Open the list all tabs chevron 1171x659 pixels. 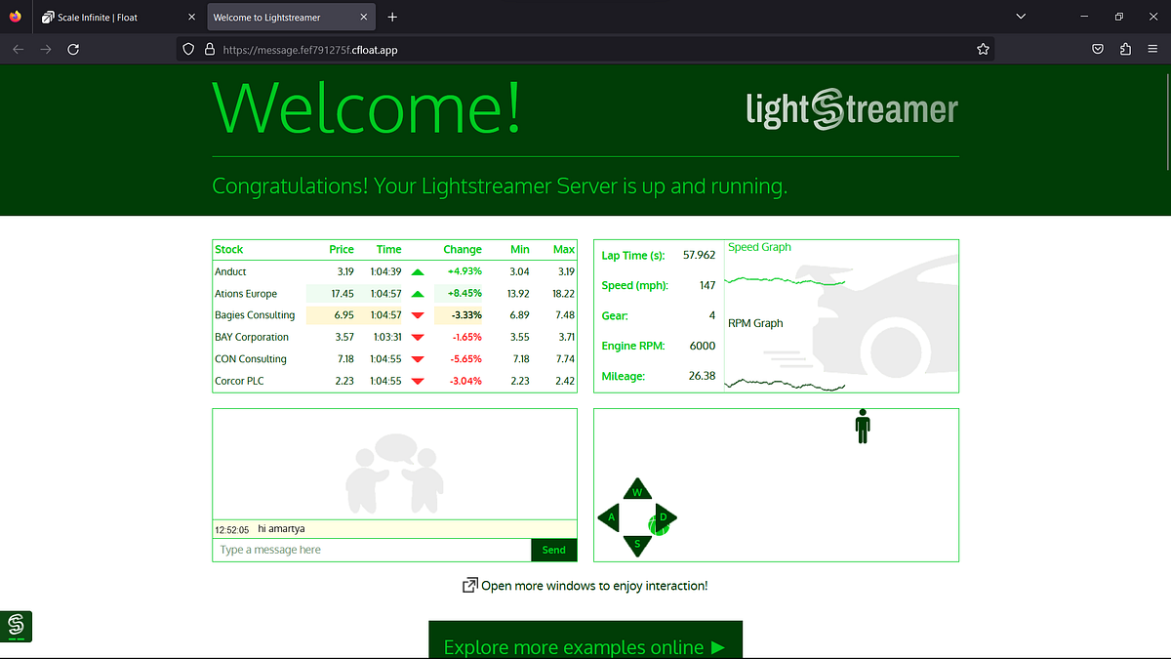[x=1021, y=16]
